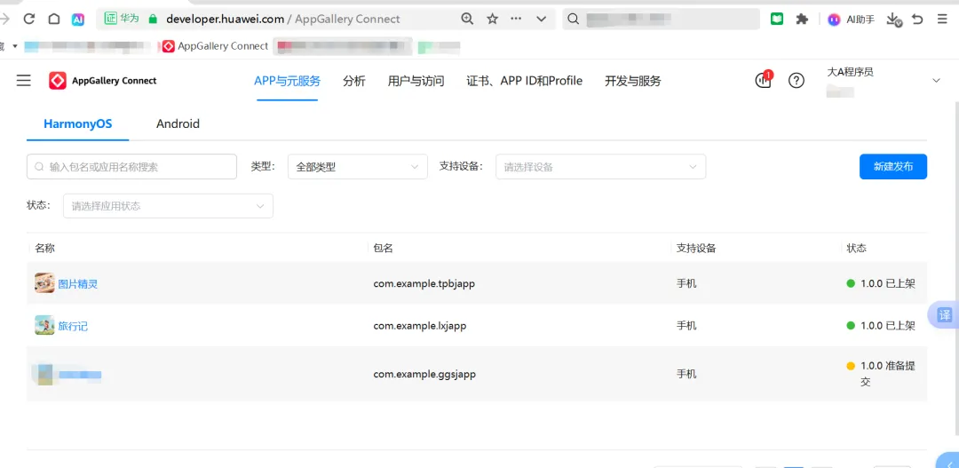The height and width of the screenshot is (468, 959).
Task: Open browser downloads icon
Action: 893,20
